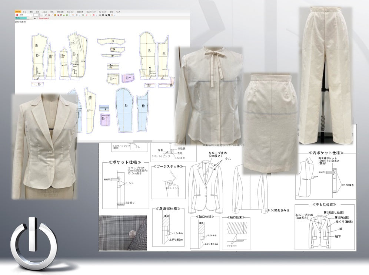Click the teal Master layer color indicator
This screenshot has width=369, height=275.
tap(21, 18)
